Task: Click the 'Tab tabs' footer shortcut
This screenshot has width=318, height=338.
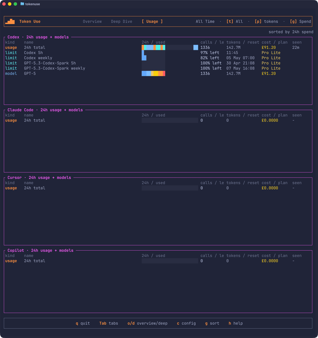Action: 109,323
